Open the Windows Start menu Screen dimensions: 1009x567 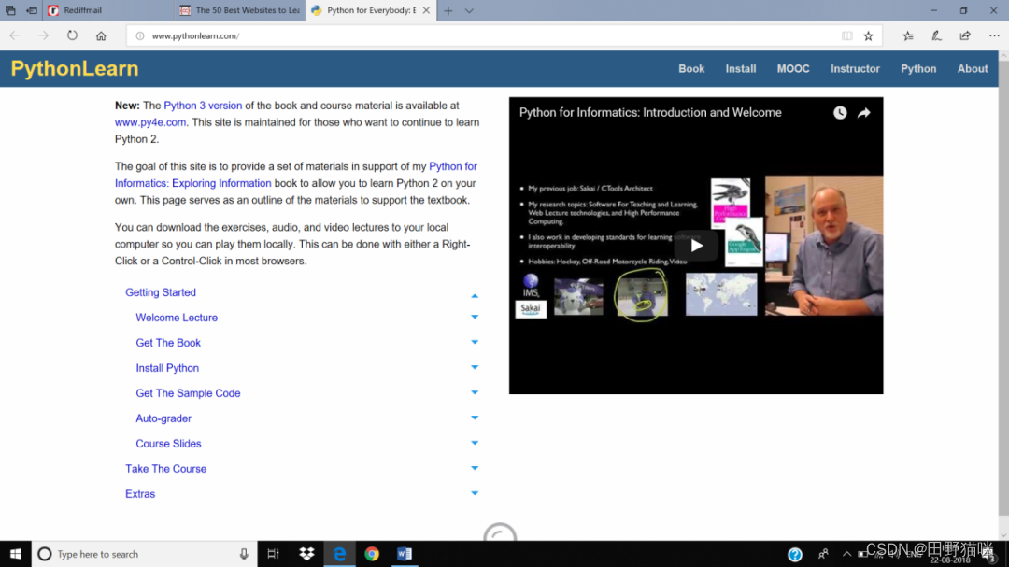coord(16,554)
